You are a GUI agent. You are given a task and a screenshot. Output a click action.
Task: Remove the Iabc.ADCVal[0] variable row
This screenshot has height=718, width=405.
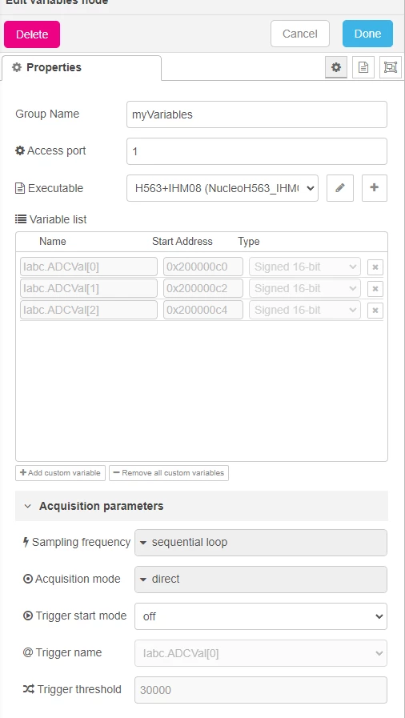(375, 267)
